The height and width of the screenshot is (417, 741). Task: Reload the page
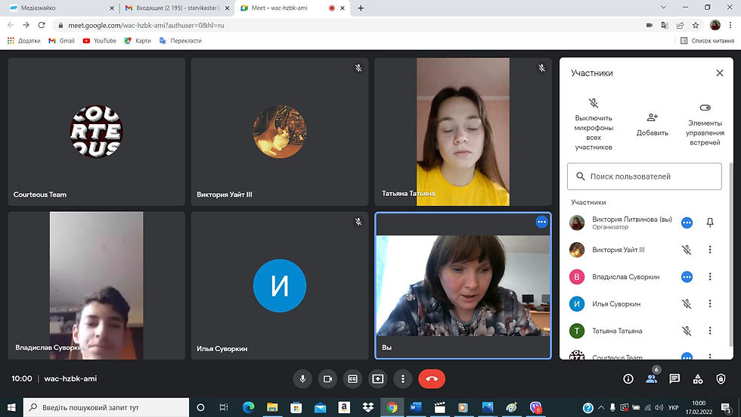pos(42,25)
